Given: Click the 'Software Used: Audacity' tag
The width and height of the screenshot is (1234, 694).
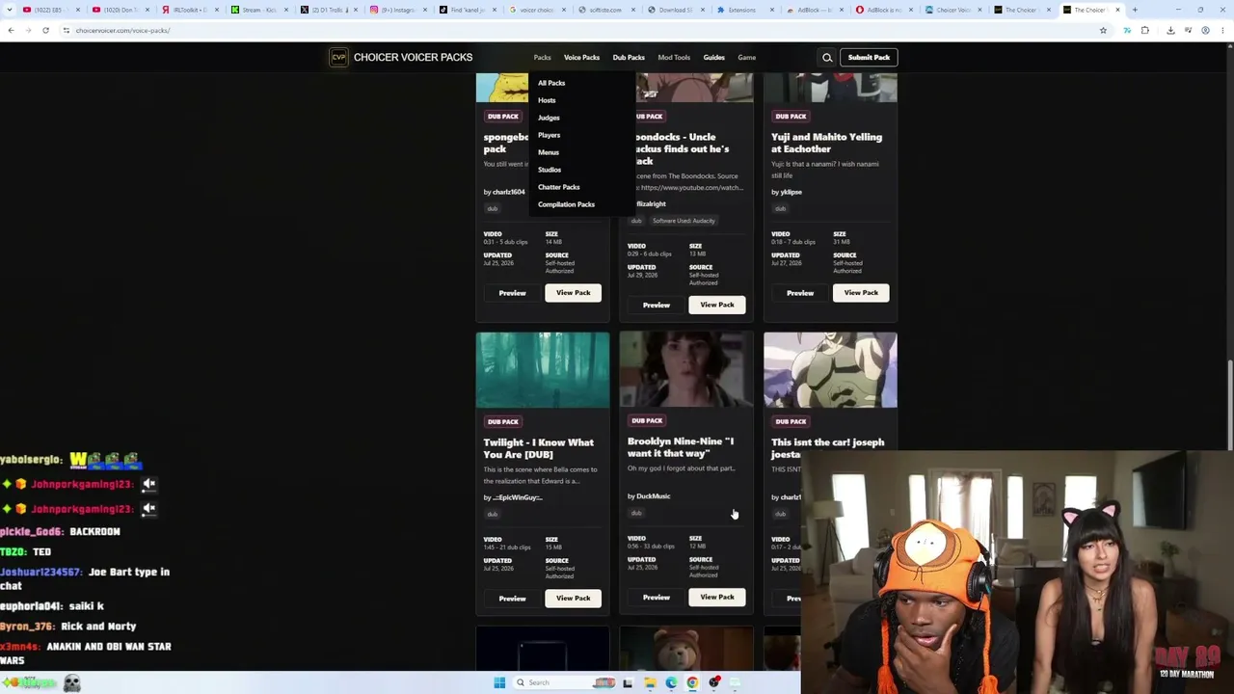Looking at the screenshot, I should click(x=684, y=221).
